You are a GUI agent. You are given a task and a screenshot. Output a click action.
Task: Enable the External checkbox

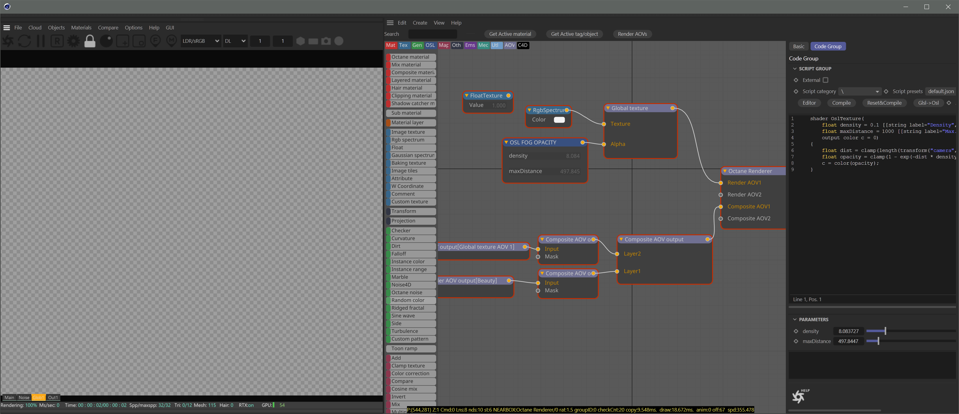click(x=825, y=80)
